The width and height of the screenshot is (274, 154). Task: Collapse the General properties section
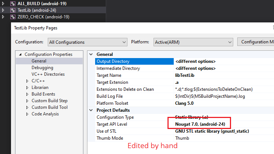click(x=91, y=54)
